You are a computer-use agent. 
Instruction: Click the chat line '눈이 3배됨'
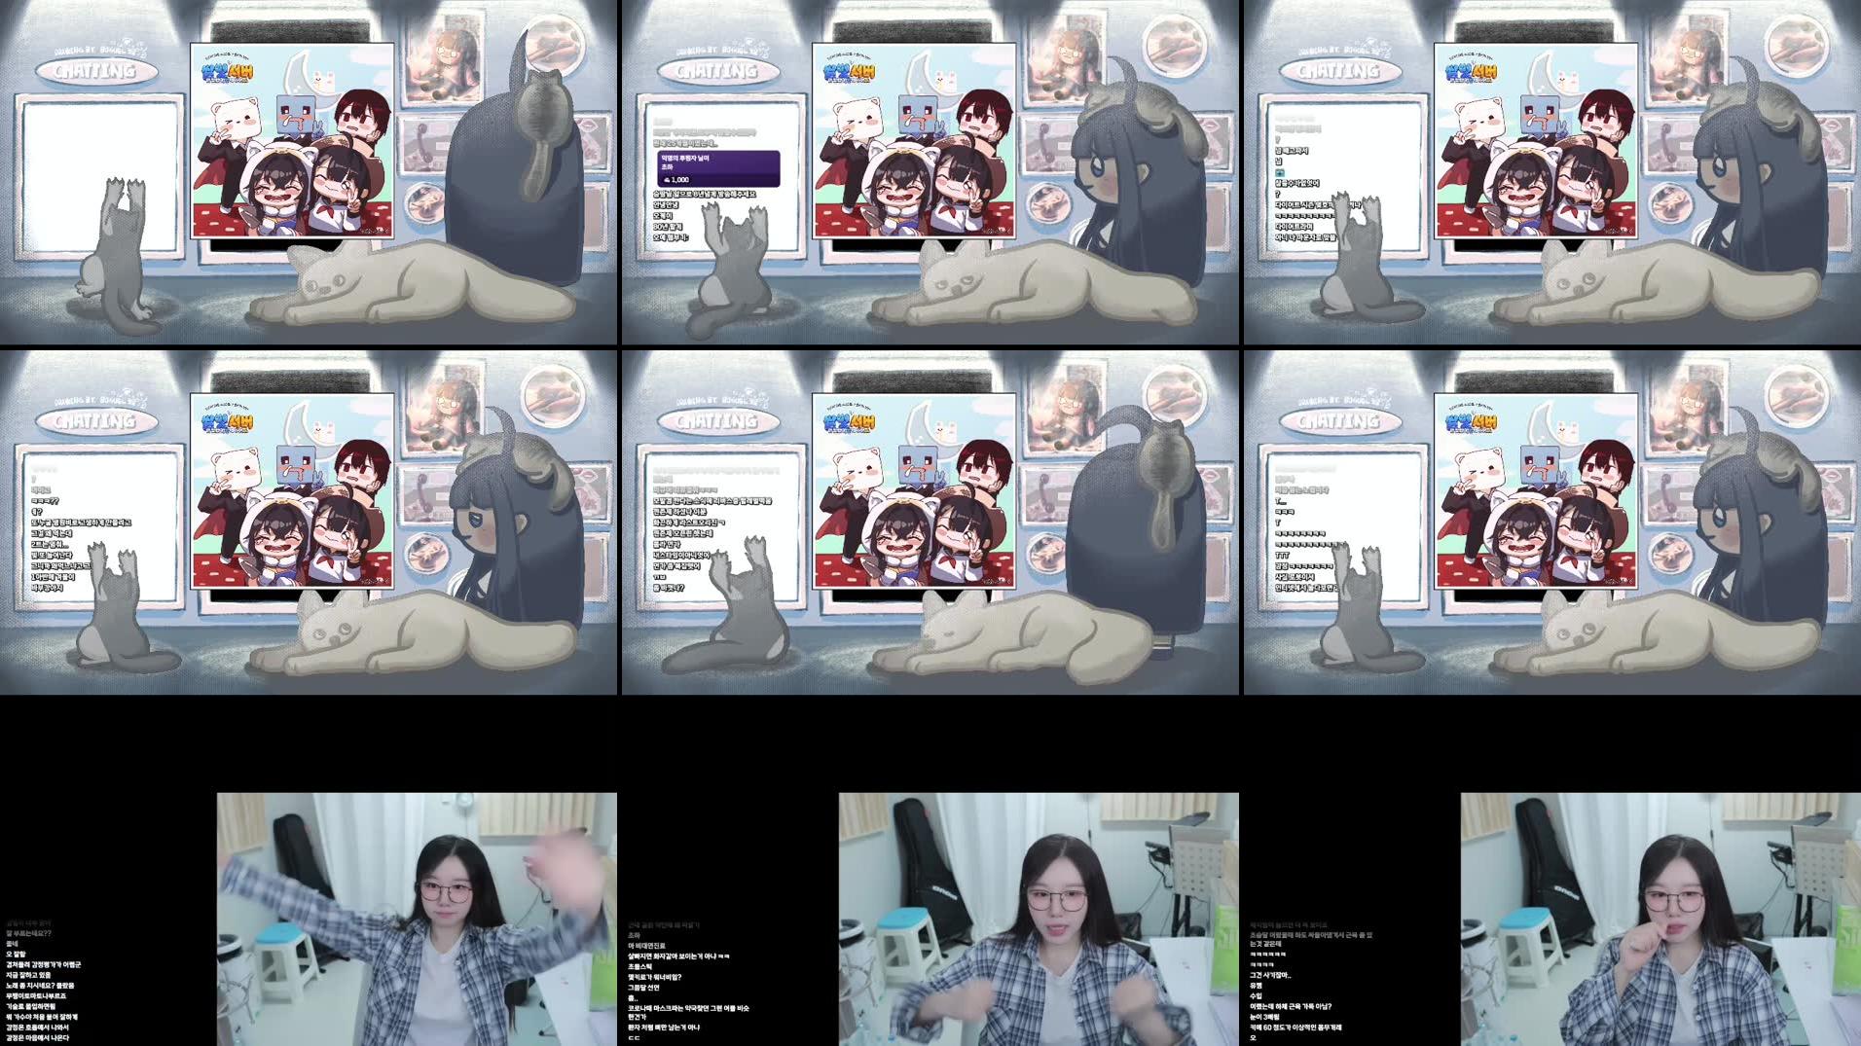pos(1264,1017)
